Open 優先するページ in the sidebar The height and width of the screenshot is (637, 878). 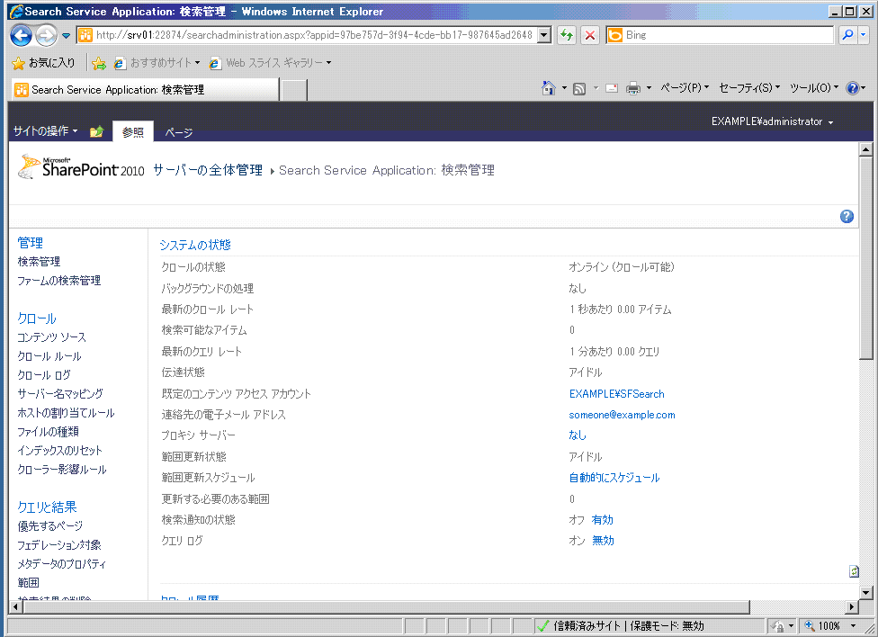pos(49,526)
